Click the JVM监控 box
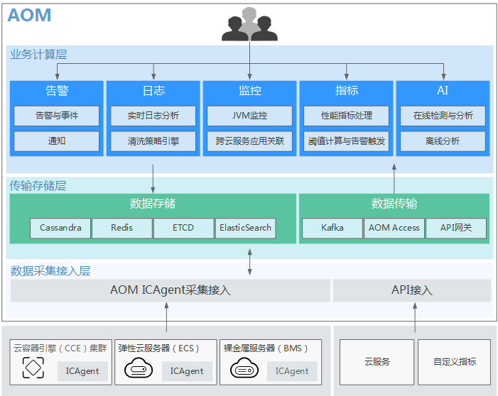 pyautogui.click(x=249, y=116)
